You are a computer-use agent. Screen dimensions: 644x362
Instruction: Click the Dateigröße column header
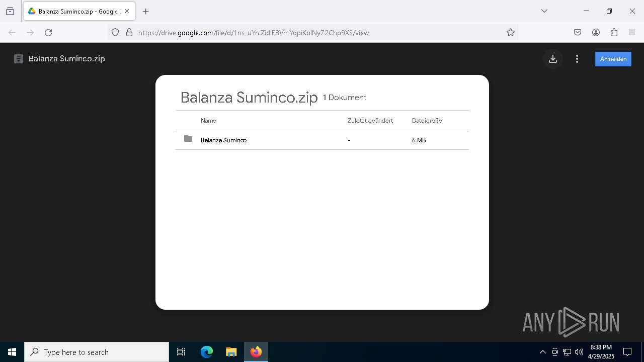tap(427, 121)
